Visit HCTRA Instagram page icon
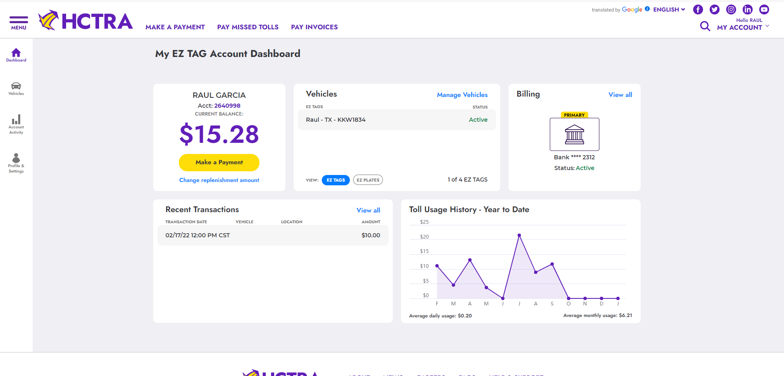Image resolution: width=784 pixels, height=376 pixels. [x=731, y=9]
